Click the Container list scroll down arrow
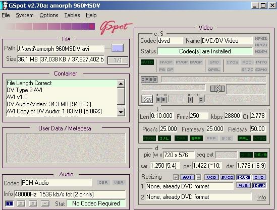 pyautogui.click(x=121, y=112)
